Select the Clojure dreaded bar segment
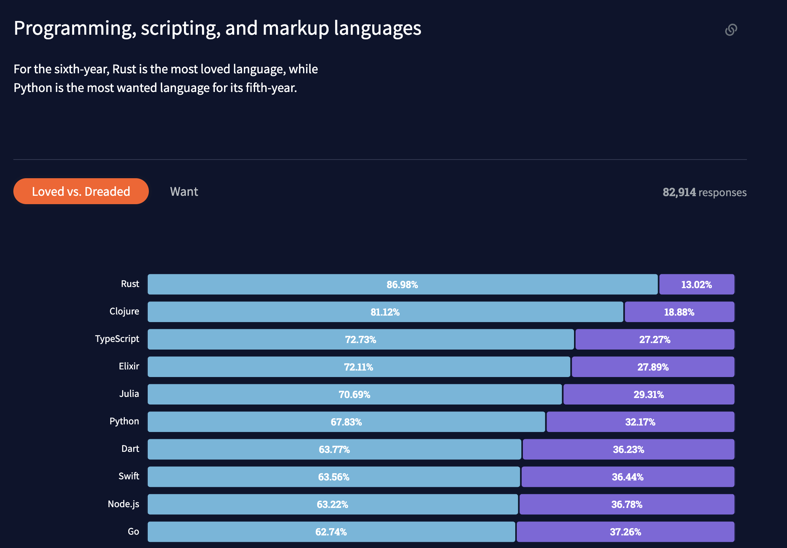 [x=679, y=311]
